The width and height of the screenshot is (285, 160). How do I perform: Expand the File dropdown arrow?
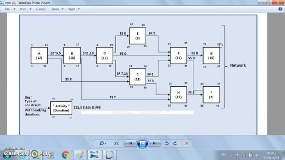pyautogui.click(x=14, y=9)
